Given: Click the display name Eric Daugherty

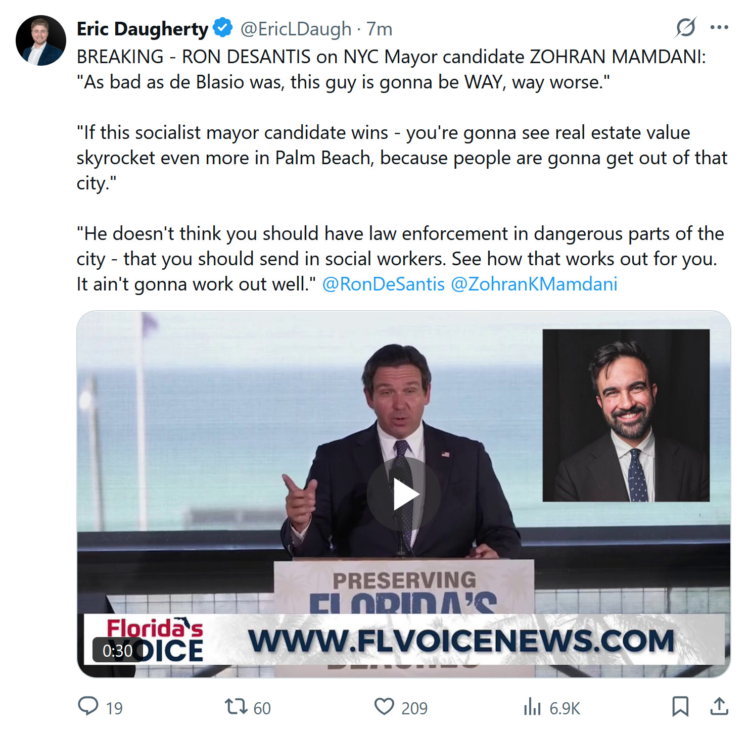Looking at the screenshot, I should [142, 29].
